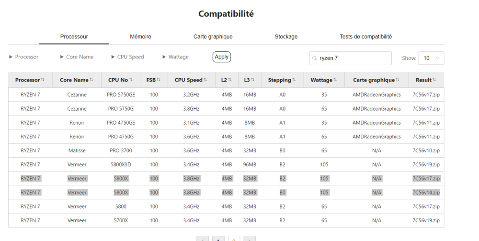Expand the Processor filter
Image resolution: width=479 pixels, height=241 pixels.
pyautogui.click(x=24, y=57)
